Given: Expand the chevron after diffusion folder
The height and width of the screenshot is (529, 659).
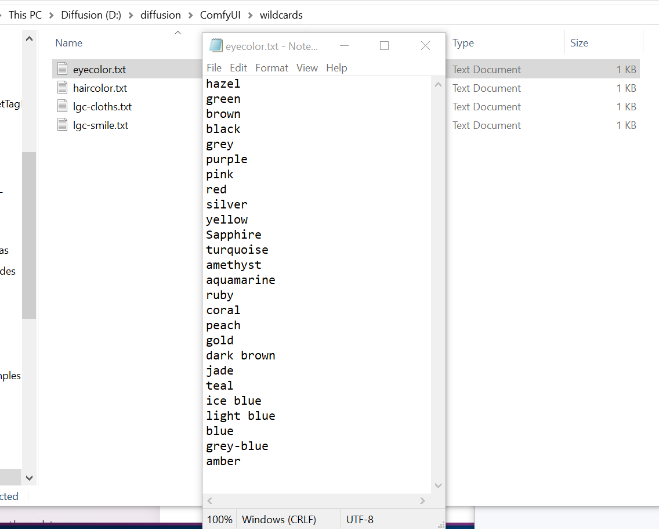Looking at the screenshot, I should 190,16.
